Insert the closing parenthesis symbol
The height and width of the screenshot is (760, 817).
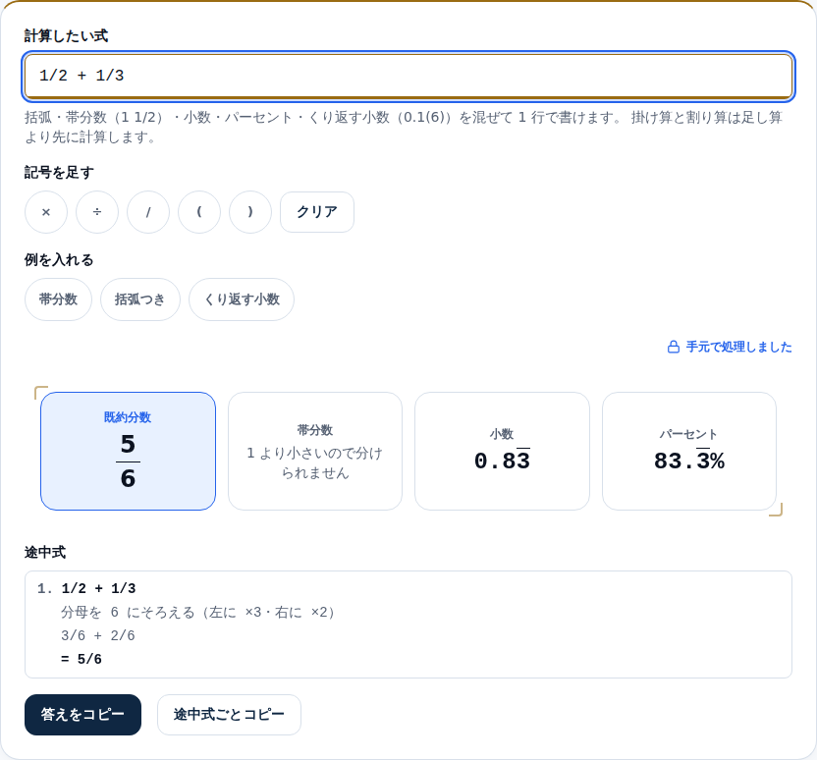[x=250, y=212]
